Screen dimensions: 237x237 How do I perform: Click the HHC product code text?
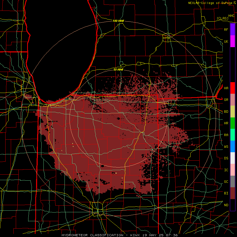click(231, 16)
